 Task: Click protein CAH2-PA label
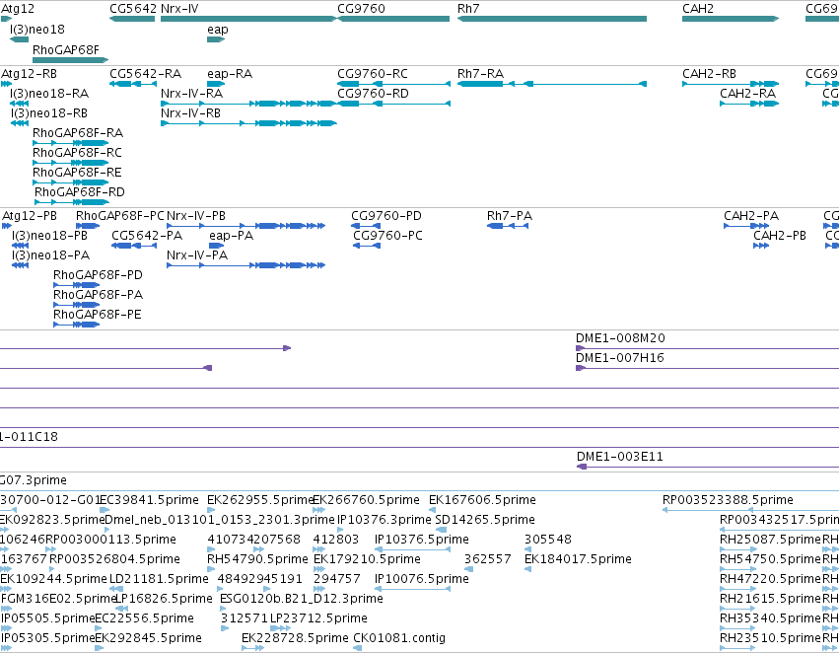pos(751,216)
